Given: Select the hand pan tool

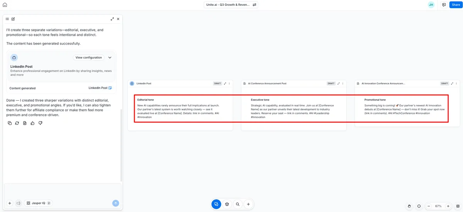Looking at the screenshot, I should (x=409, y=206).
